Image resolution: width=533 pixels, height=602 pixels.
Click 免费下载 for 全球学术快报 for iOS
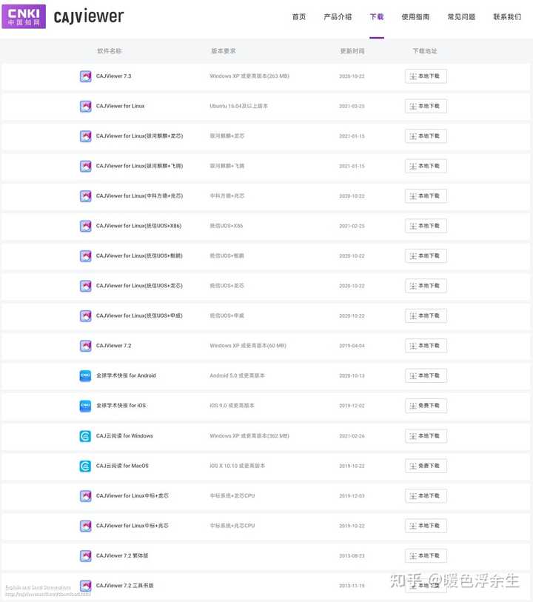click(x=426, y=406)
